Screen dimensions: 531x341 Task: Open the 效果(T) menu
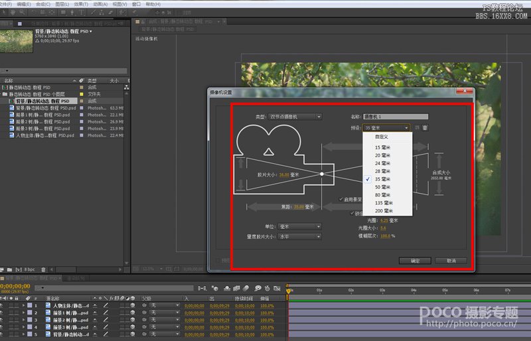tap(81, 4)
